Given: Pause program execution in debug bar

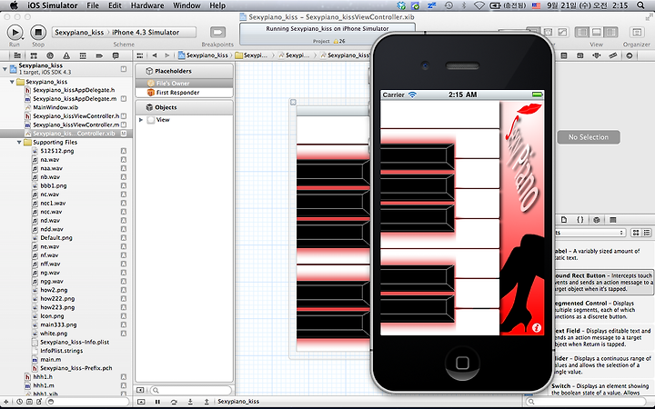Looking at the screenshot, I should click(157, 402).
